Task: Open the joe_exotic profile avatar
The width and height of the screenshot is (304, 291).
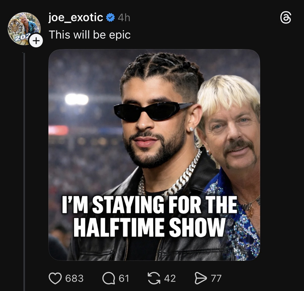Action: point(23,28)
